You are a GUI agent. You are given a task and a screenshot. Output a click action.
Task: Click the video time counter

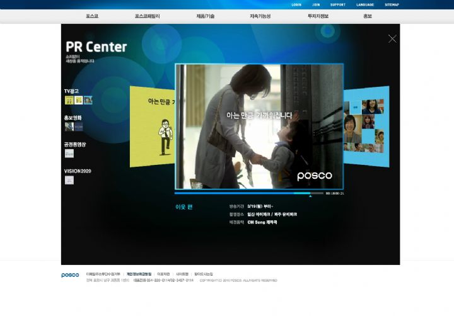(335, 193)
